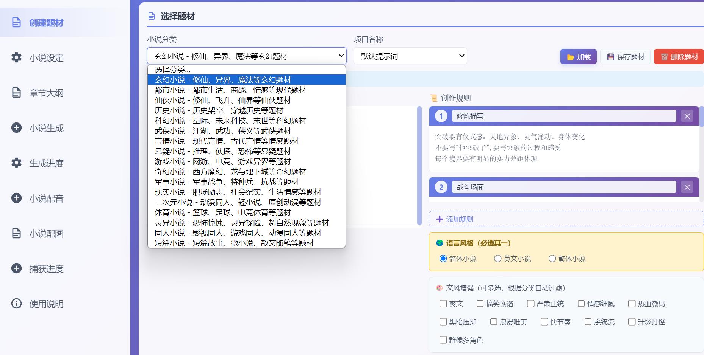Go to 小说配音 in the sidebar
Screen dimensions: 704x355
pos(46,198)
